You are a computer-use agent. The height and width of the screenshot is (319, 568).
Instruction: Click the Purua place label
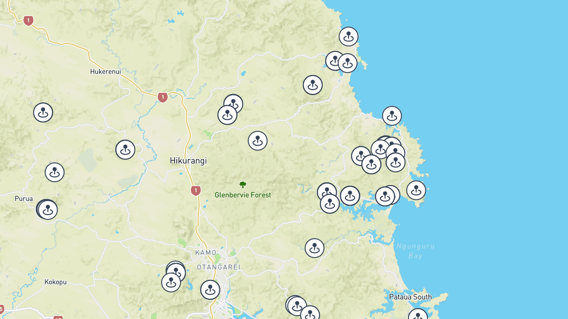pyautogui.click(x=24, y=199)
